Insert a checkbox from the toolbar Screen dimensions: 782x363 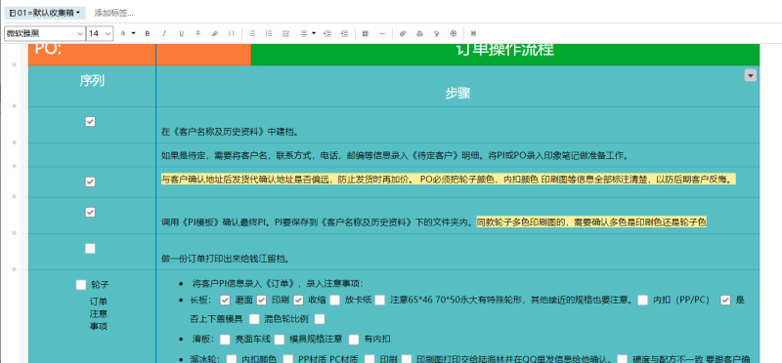point(285,33)
